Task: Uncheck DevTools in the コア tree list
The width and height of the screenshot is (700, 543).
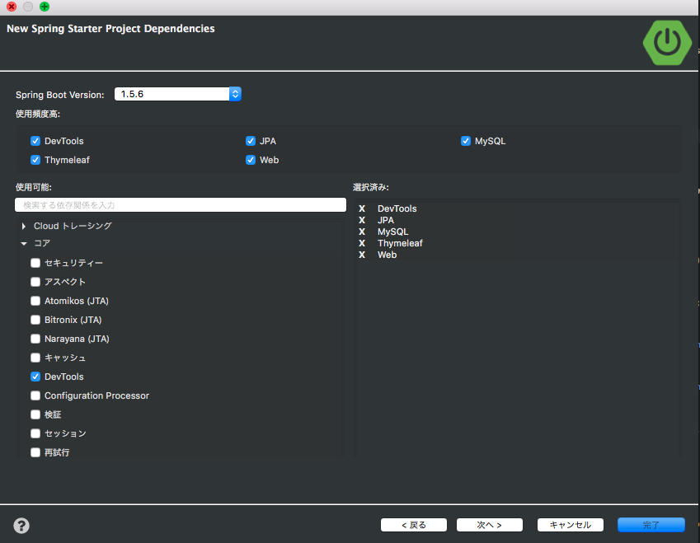Action: tap(35, 377)
